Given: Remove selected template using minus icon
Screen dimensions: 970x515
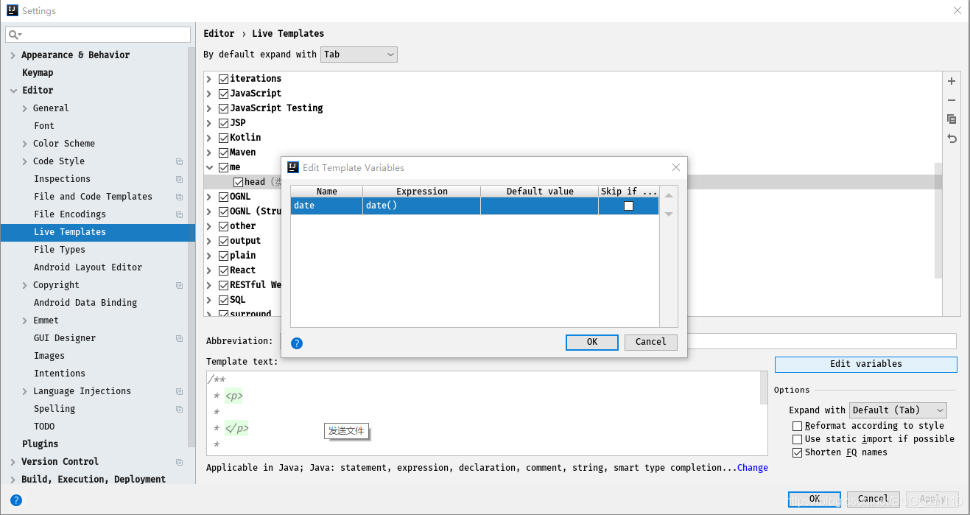Looking at the screenshot, I should tap(951, 100).
